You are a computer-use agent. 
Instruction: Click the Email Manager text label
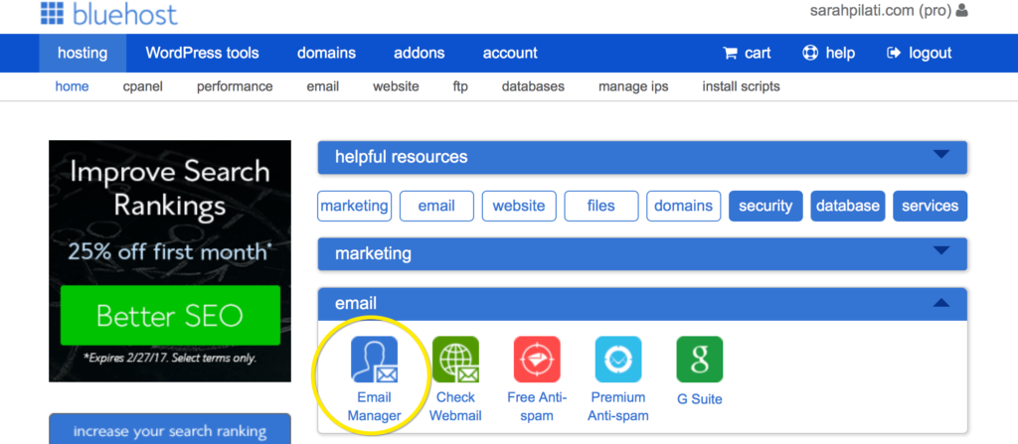tap(374, 406)
